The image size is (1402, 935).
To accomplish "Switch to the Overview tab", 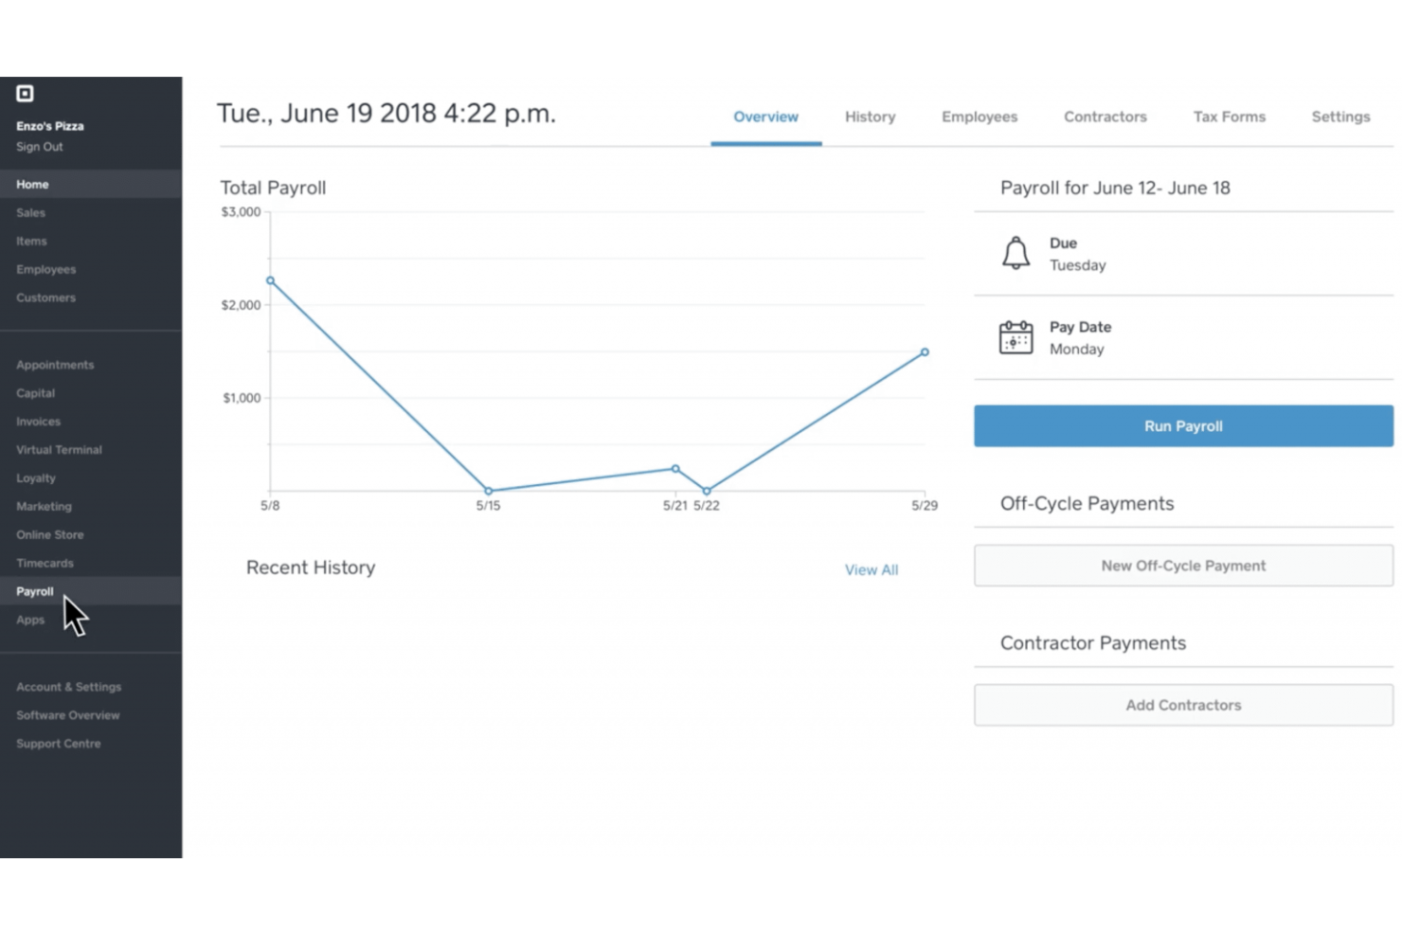I will click(765, 117).
